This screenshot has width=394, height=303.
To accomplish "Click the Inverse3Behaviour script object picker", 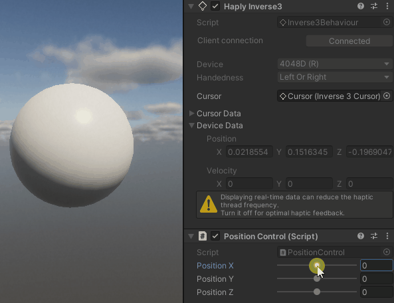I will click(x=387, y=22).
